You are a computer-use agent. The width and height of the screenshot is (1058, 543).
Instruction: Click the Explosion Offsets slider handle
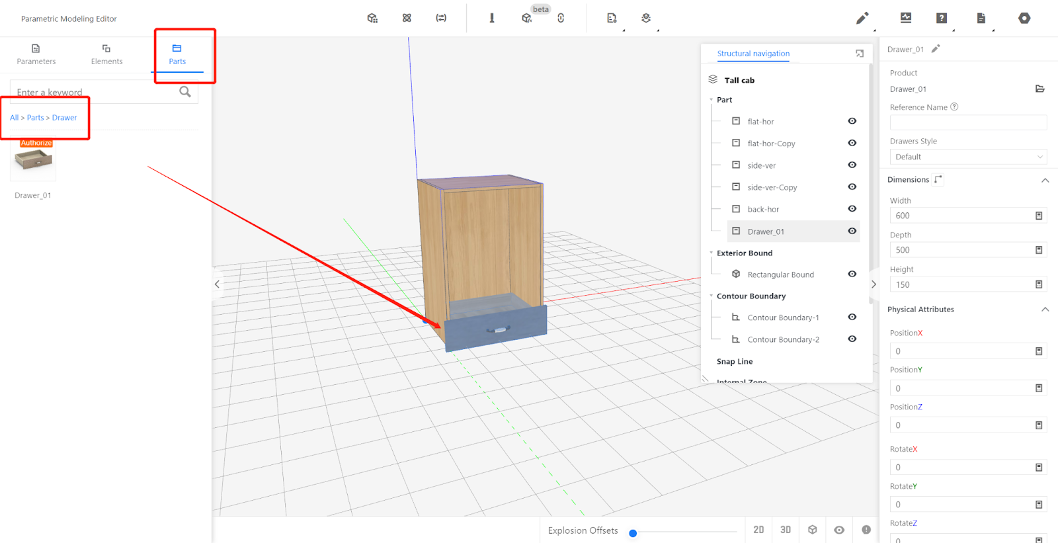(633, 533)
